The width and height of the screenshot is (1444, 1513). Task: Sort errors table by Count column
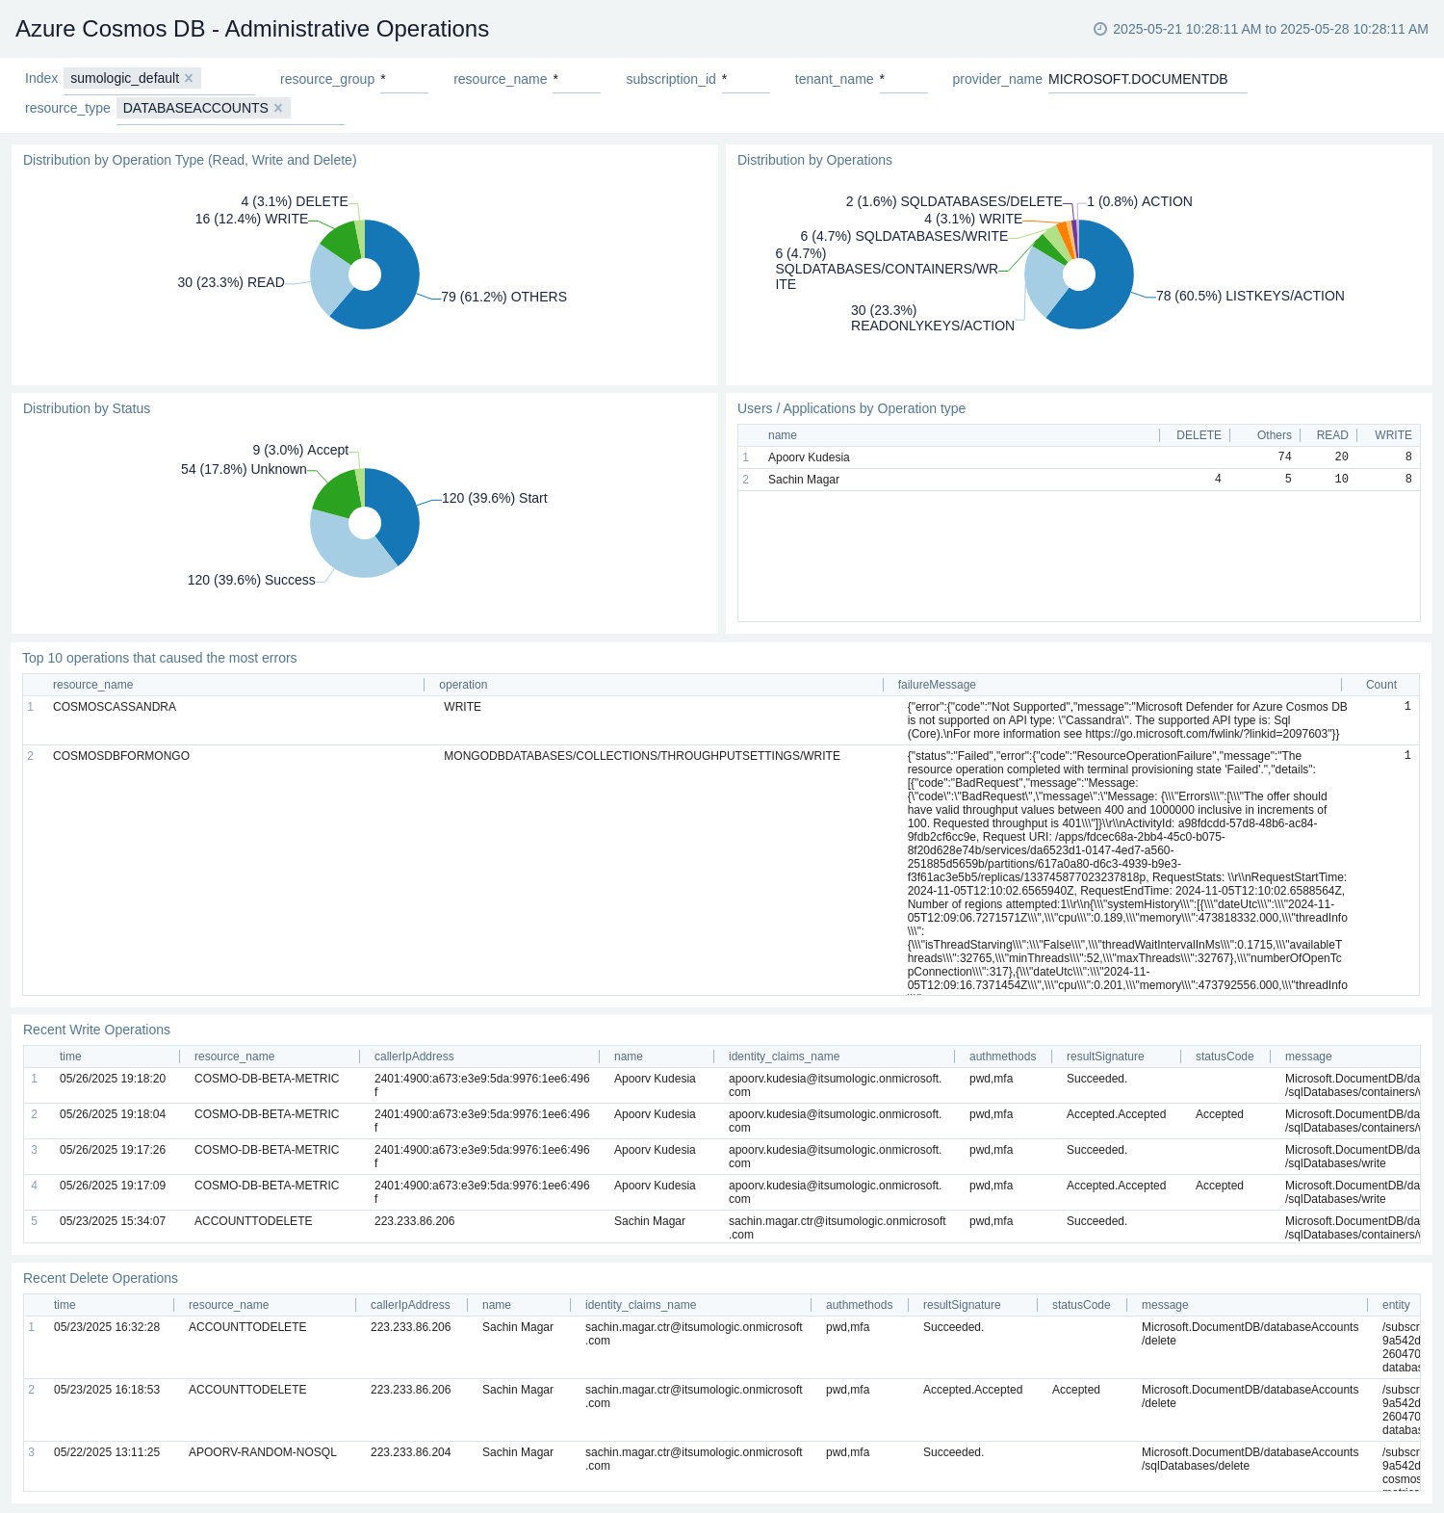1380,685
